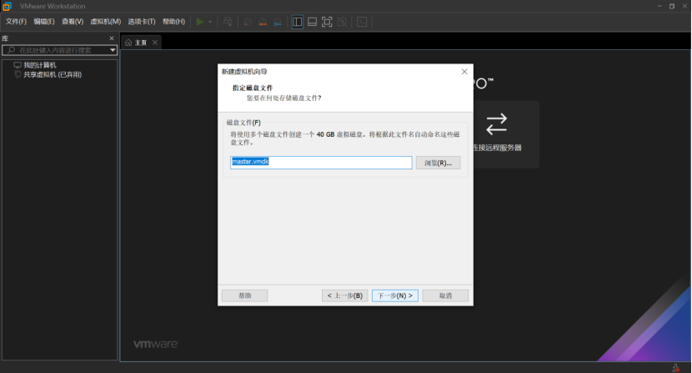Click the home icon on 主页 tab
This screenshot has width=692, height=373.
click(128, 43)
